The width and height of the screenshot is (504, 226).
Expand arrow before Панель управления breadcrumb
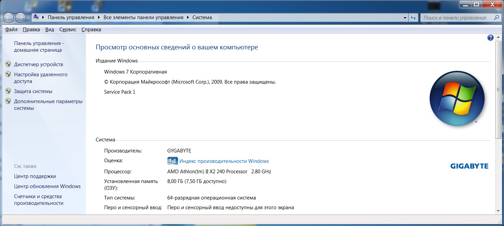(x=43, y=17)
